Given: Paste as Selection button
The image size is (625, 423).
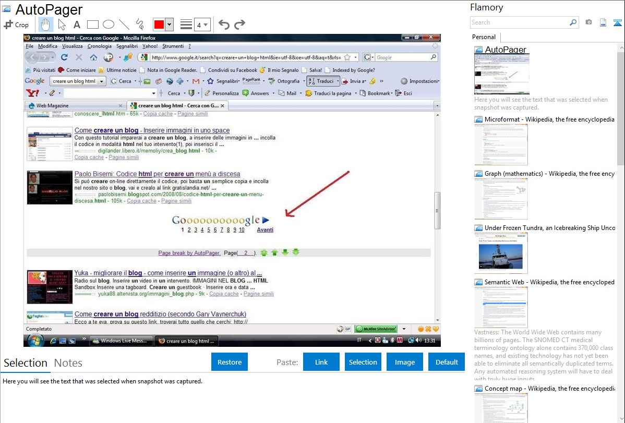Looking at the screenshot, I should click(x=363, y=362).
